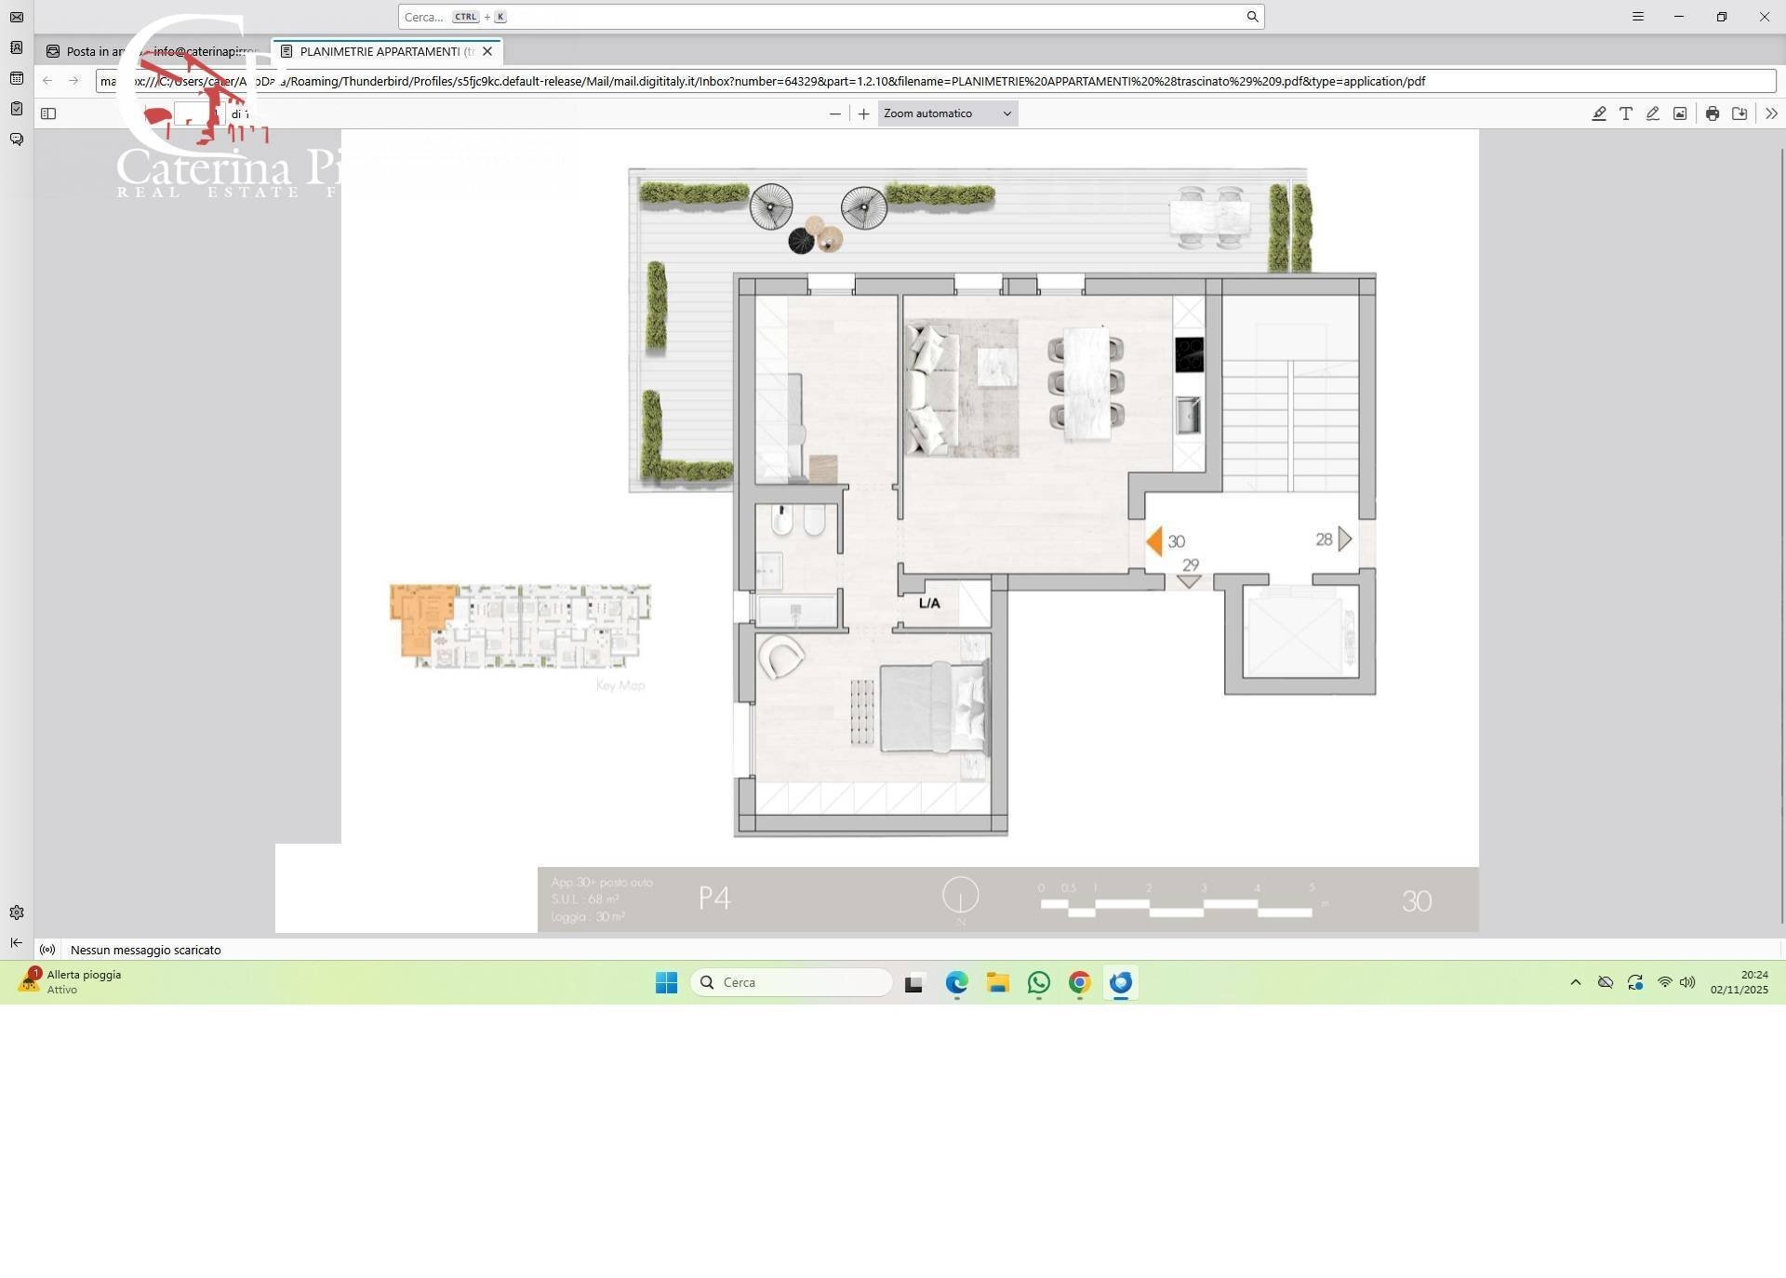1786x1278 pixels.
Task: Toggle the PDF viewer sidebar
Action: (x=48, y=113)
